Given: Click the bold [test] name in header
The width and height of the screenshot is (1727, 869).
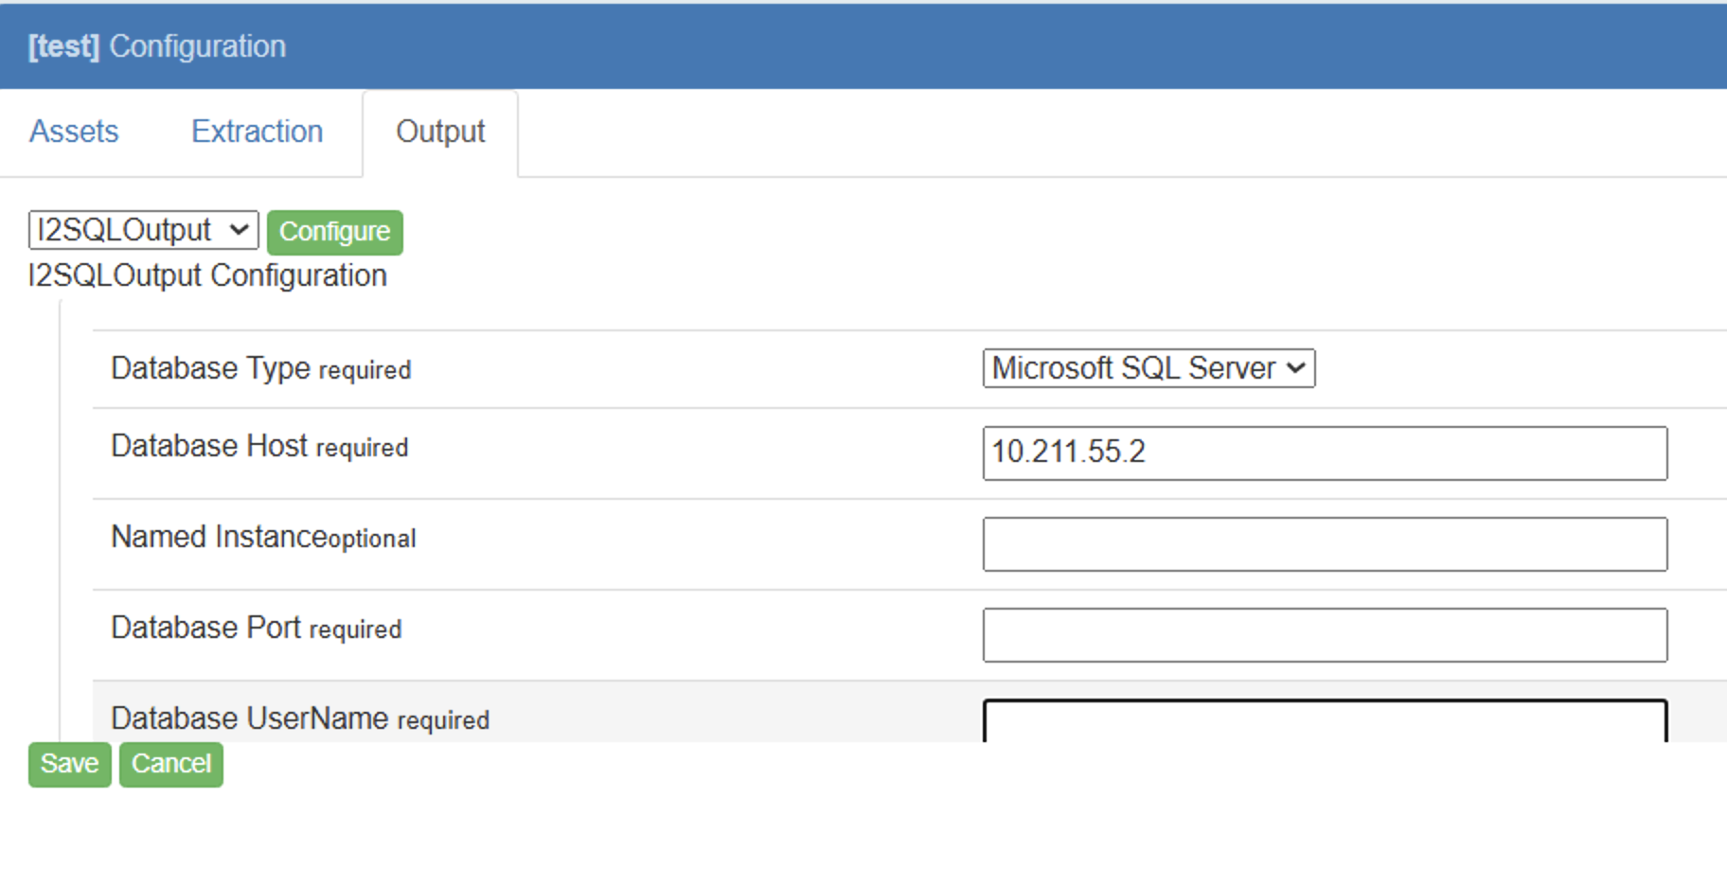Looking at the screenshot, I should tap(63, 46).
